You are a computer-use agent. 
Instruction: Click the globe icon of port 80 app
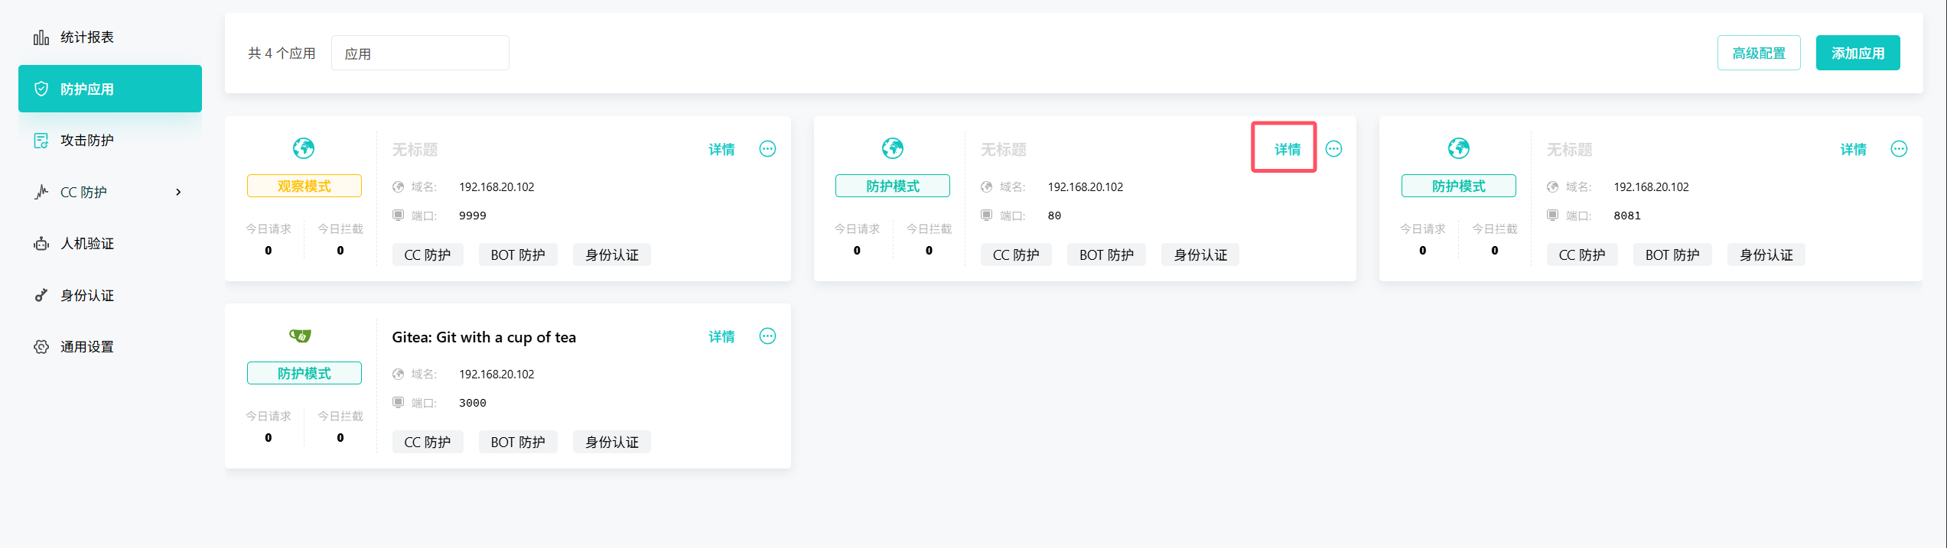pos(892,148)
